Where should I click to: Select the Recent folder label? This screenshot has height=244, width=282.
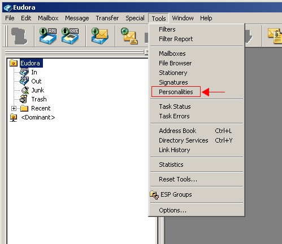point(41,108)
